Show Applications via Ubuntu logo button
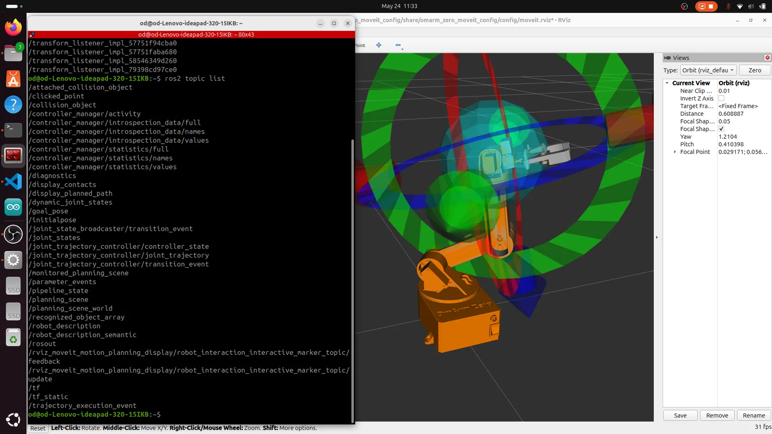The image size is (772, 434). click(x=13, y=420)
